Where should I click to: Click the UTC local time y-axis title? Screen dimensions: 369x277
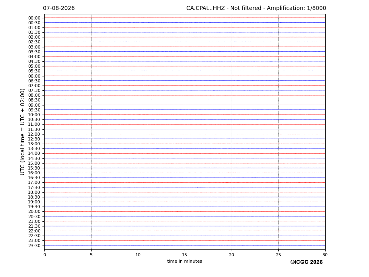(22, 132)
